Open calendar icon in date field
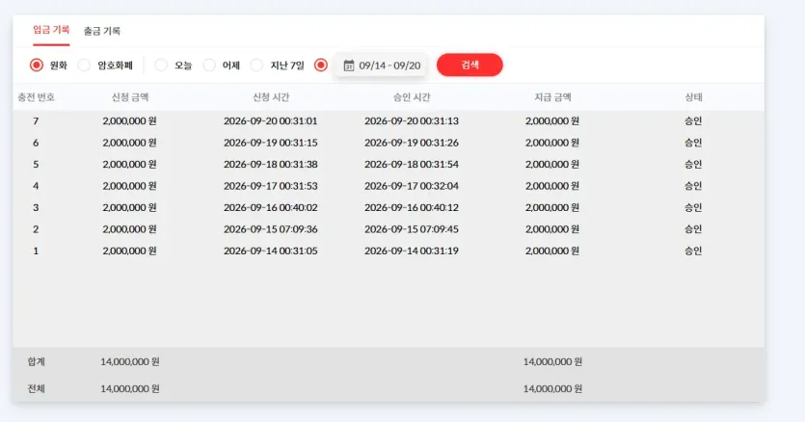This screenshot has width=805, height=422. tap(349, 66)
